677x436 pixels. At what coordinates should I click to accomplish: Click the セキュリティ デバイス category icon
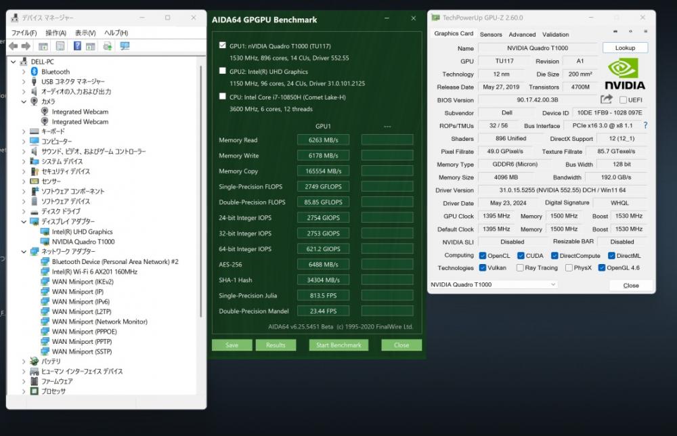[x=35, y=171]
